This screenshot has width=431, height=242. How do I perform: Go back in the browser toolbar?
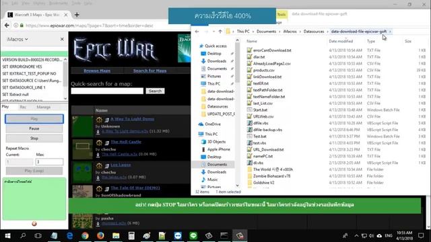point(7,26)
